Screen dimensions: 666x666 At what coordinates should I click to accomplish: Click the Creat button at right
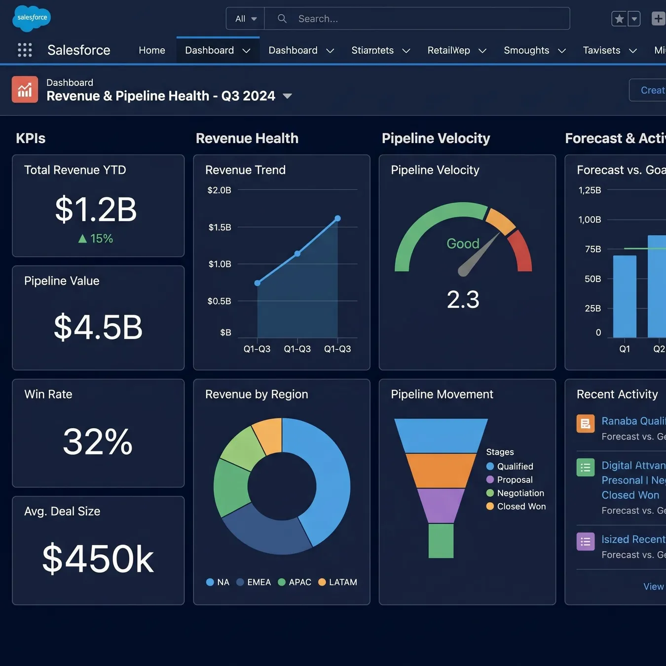pyautogui.click(x=648, y=90)
